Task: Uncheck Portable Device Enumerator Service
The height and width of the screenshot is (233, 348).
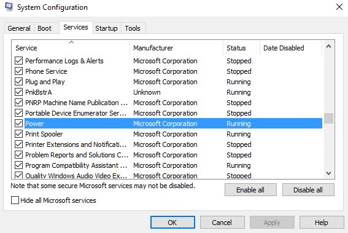Action: click(x=18, y=113)
